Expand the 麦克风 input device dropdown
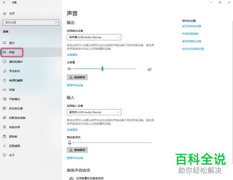 [x=94, y=112]
